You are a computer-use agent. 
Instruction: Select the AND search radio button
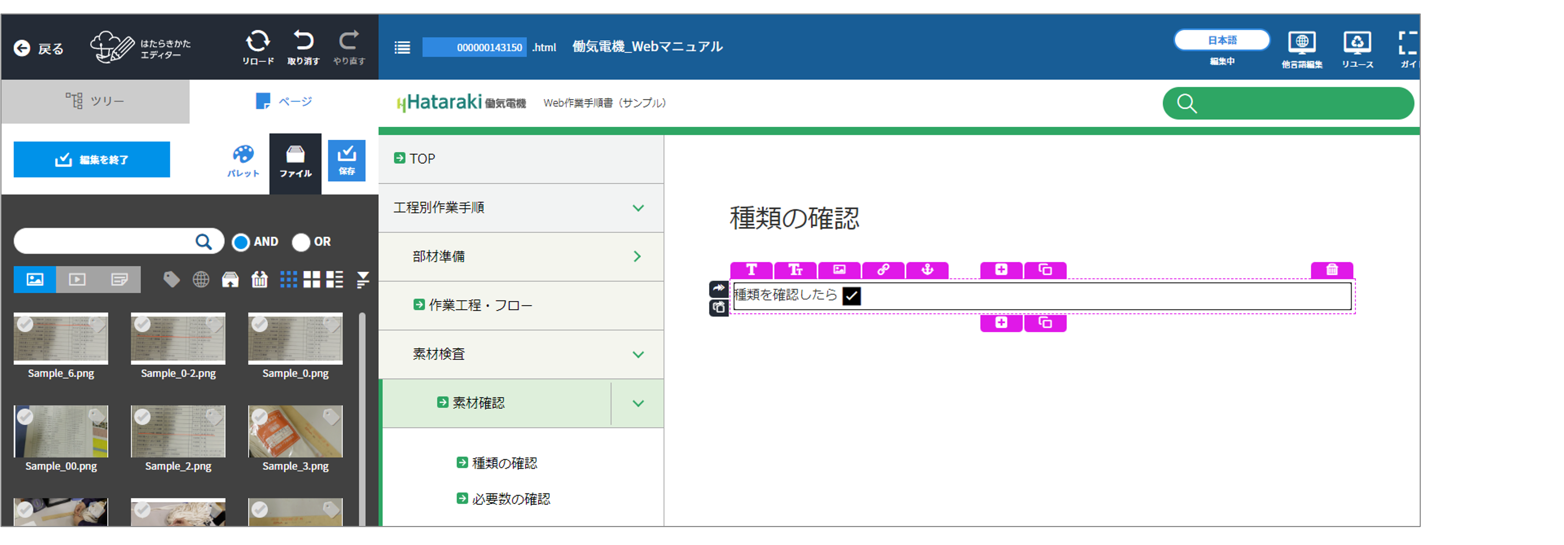(x=241, y=242)
